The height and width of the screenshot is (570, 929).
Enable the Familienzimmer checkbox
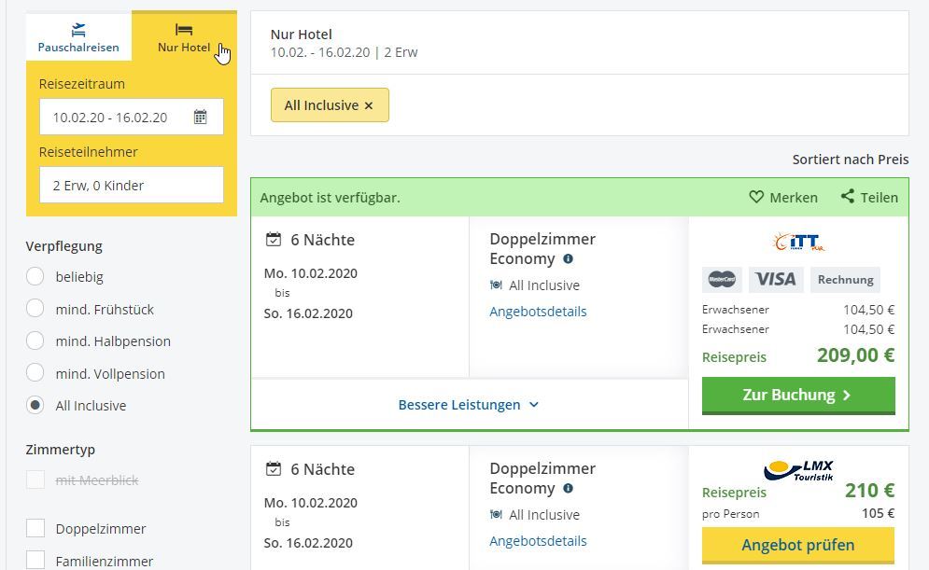tap(35, 561)
